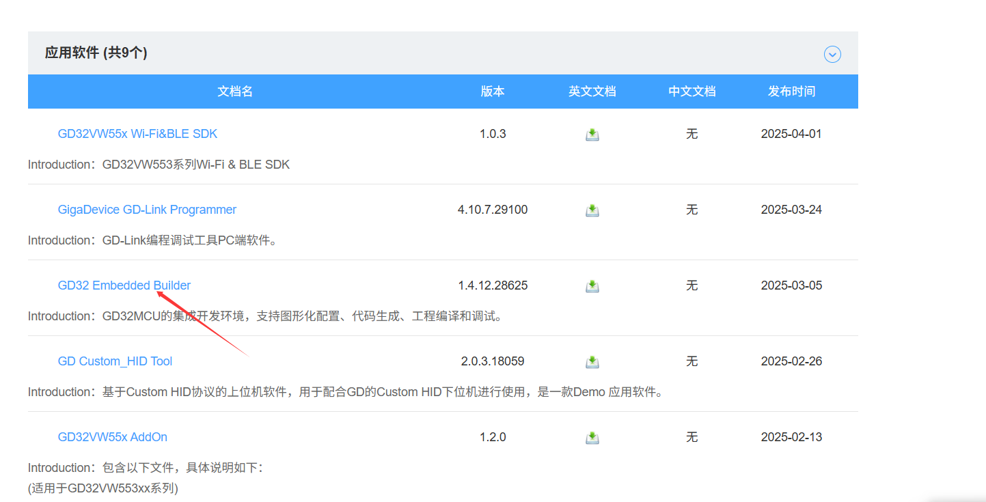Download the GD Custom_HID Tool package

[592, 362]
